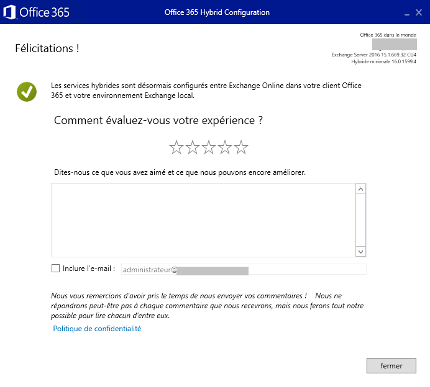This screenshot has height=387, width=430.
Task: Click scroll up arrow in comments box
Action: [x=361, y=189]
